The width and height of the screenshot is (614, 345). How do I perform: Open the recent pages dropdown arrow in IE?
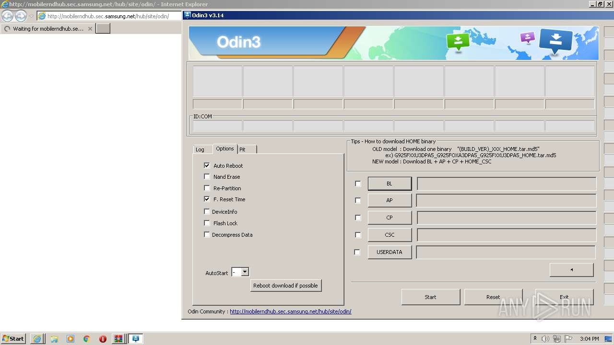point(31,16)
